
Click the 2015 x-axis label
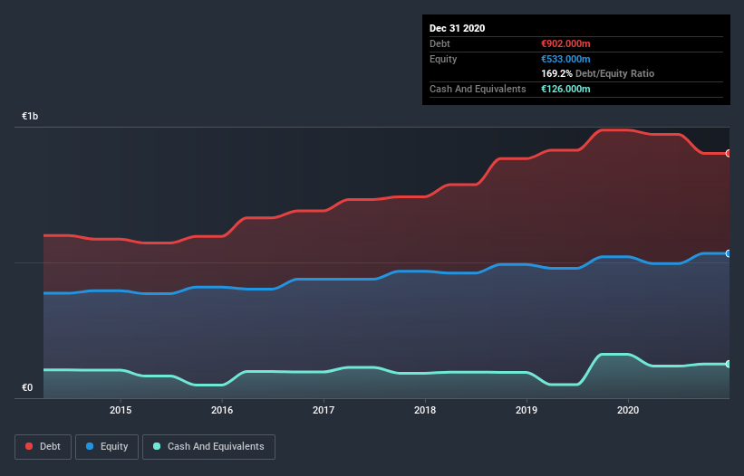pos(121,410)
